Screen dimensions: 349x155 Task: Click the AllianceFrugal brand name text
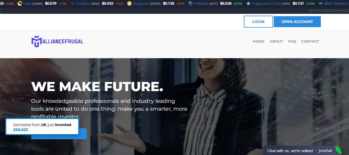(63, 41)
